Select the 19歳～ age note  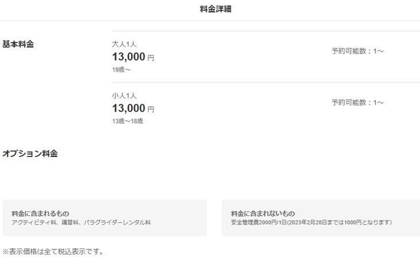click(x=122, y=70)
